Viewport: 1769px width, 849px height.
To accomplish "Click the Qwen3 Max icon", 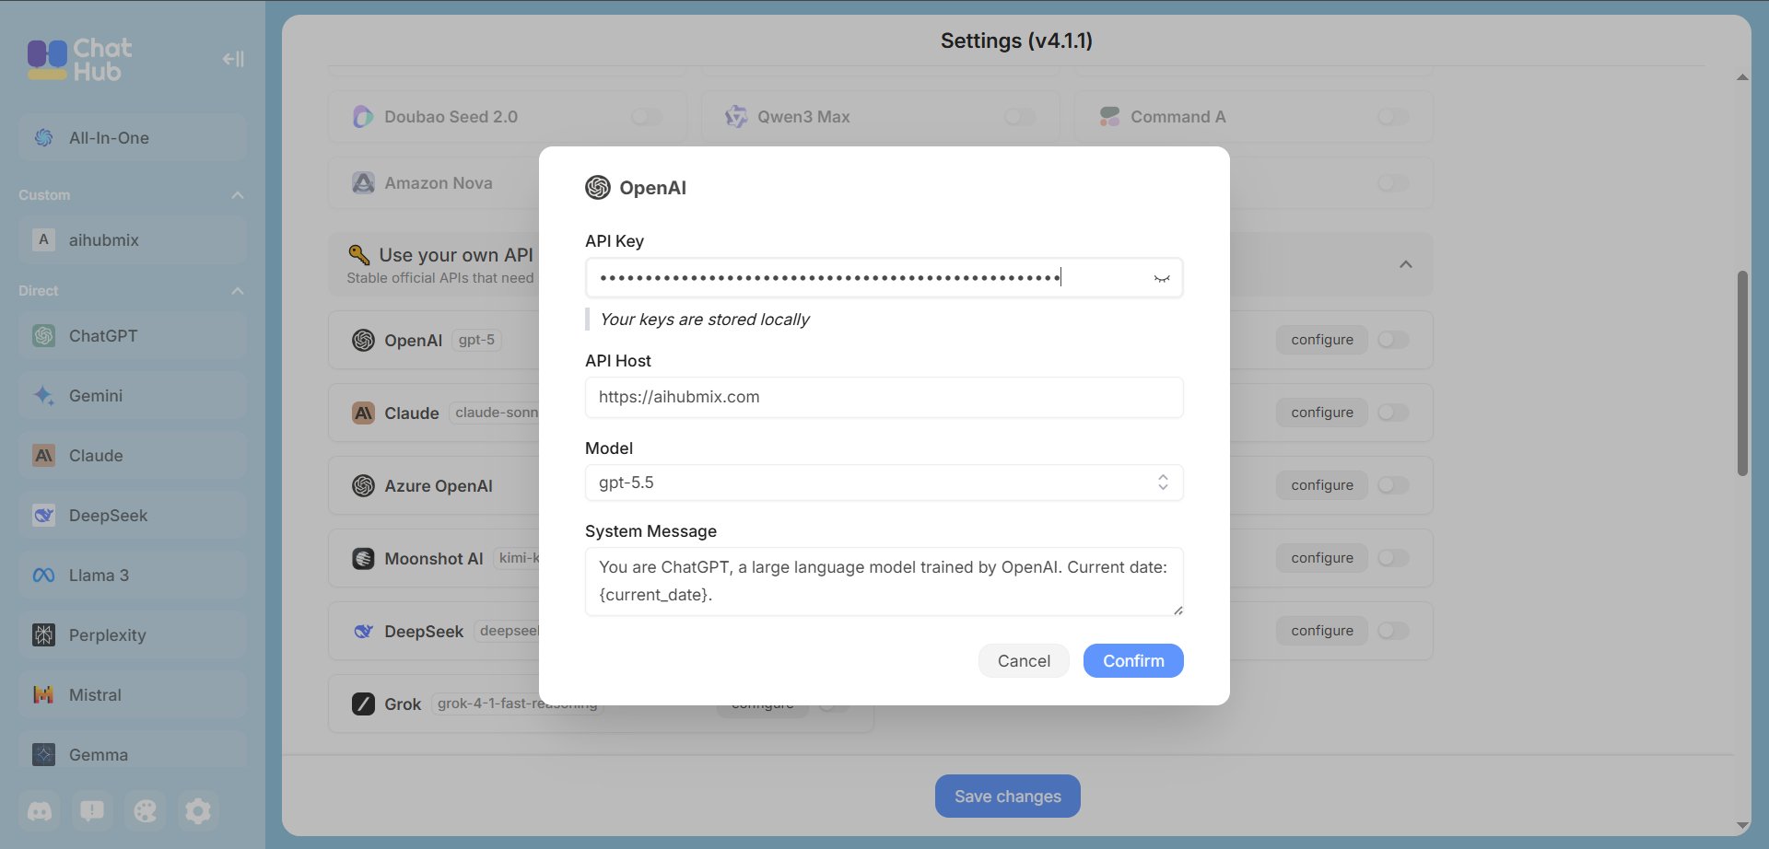I will (x=736, y=117).
